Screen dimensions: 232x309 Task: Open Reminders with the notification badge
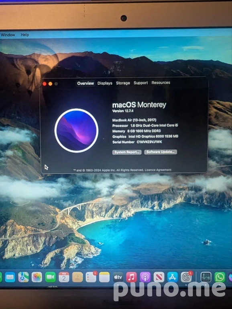coord(91,277)
